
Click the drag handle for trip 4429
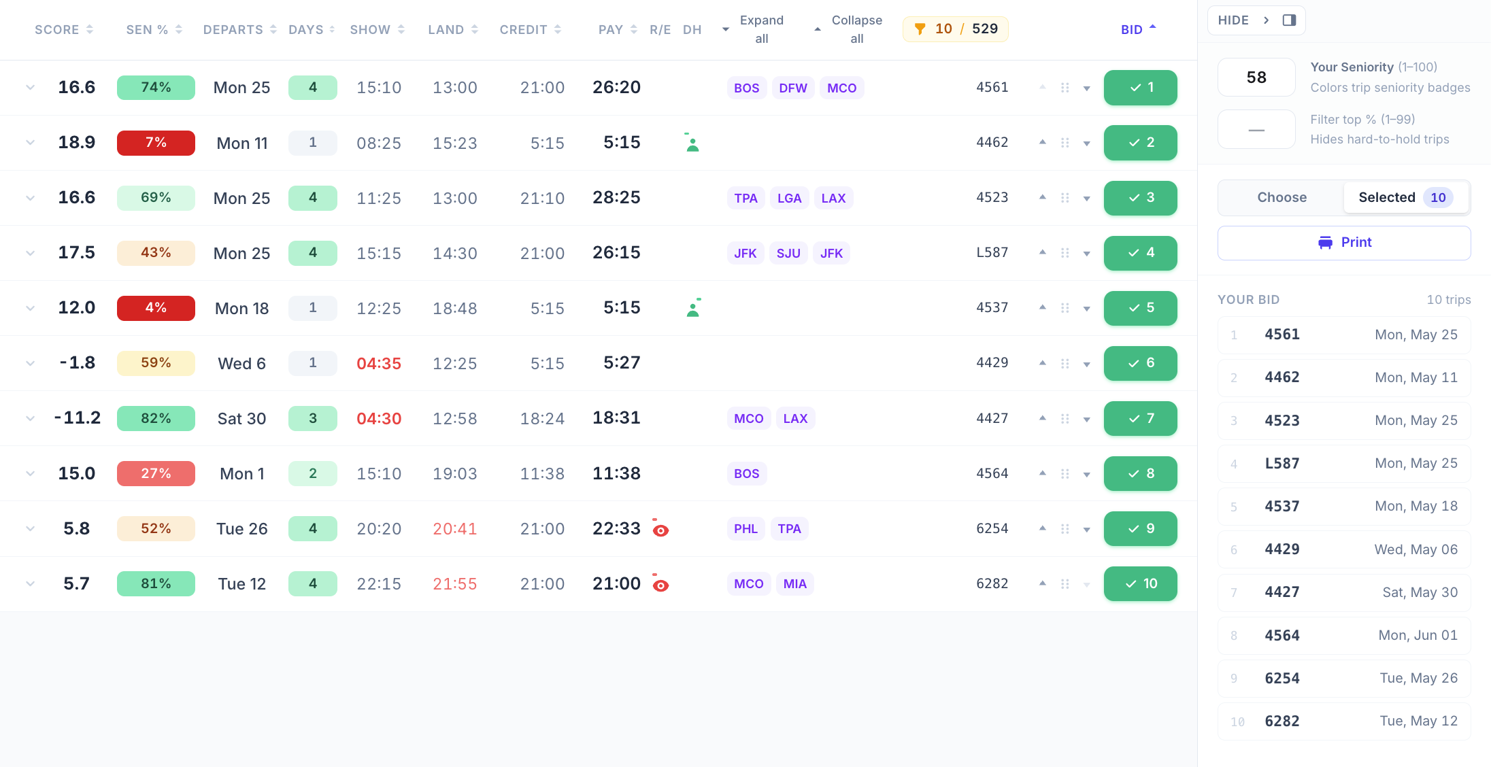coord(1065,363)
